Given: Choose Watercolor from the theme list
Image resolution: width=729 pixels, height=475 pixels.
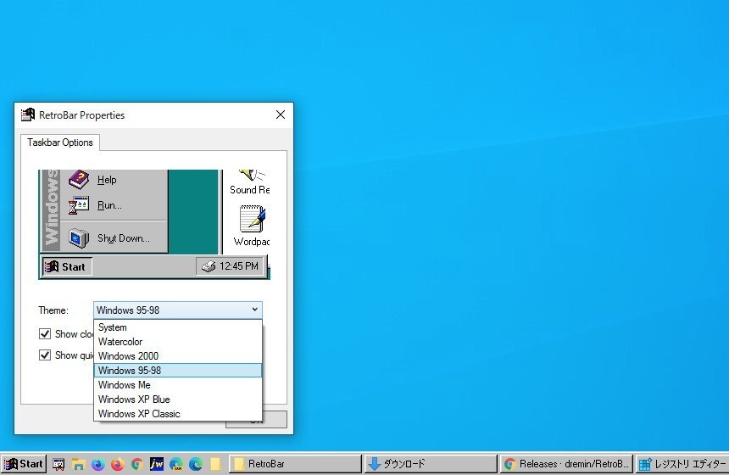Looking at the screenshot, I should point(120,342).
